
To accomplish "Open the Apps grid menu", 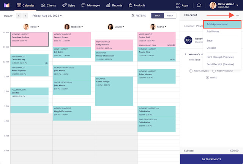I will [x=182, y=5].
